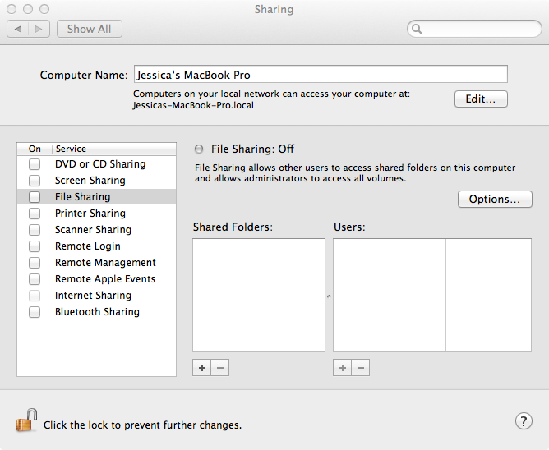Open help with the question mark button
This screenshot has width=549, height=450.
point(524,421)
